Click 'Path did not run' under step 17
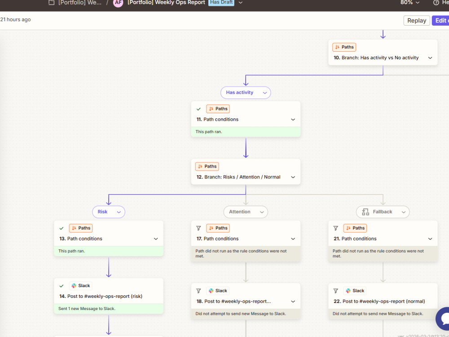Screen dimensions: 449x337 point(241,253)
